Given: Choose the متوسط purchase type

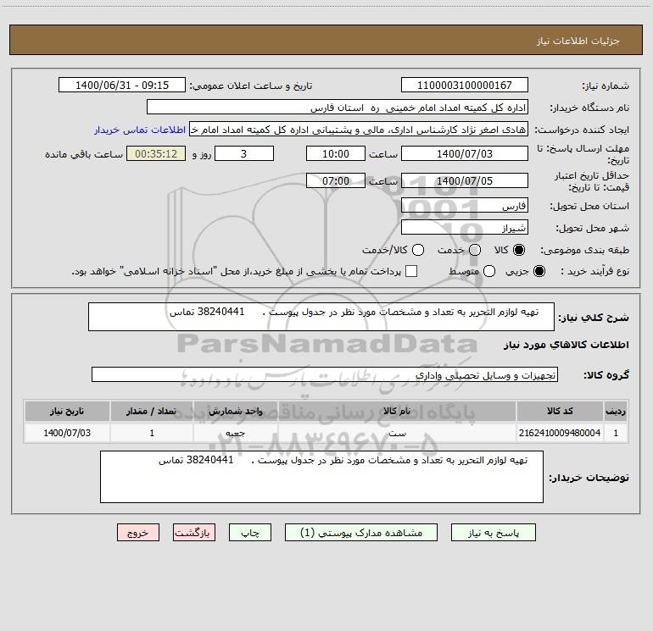Looking at the screenshot, I should point(489,271).
